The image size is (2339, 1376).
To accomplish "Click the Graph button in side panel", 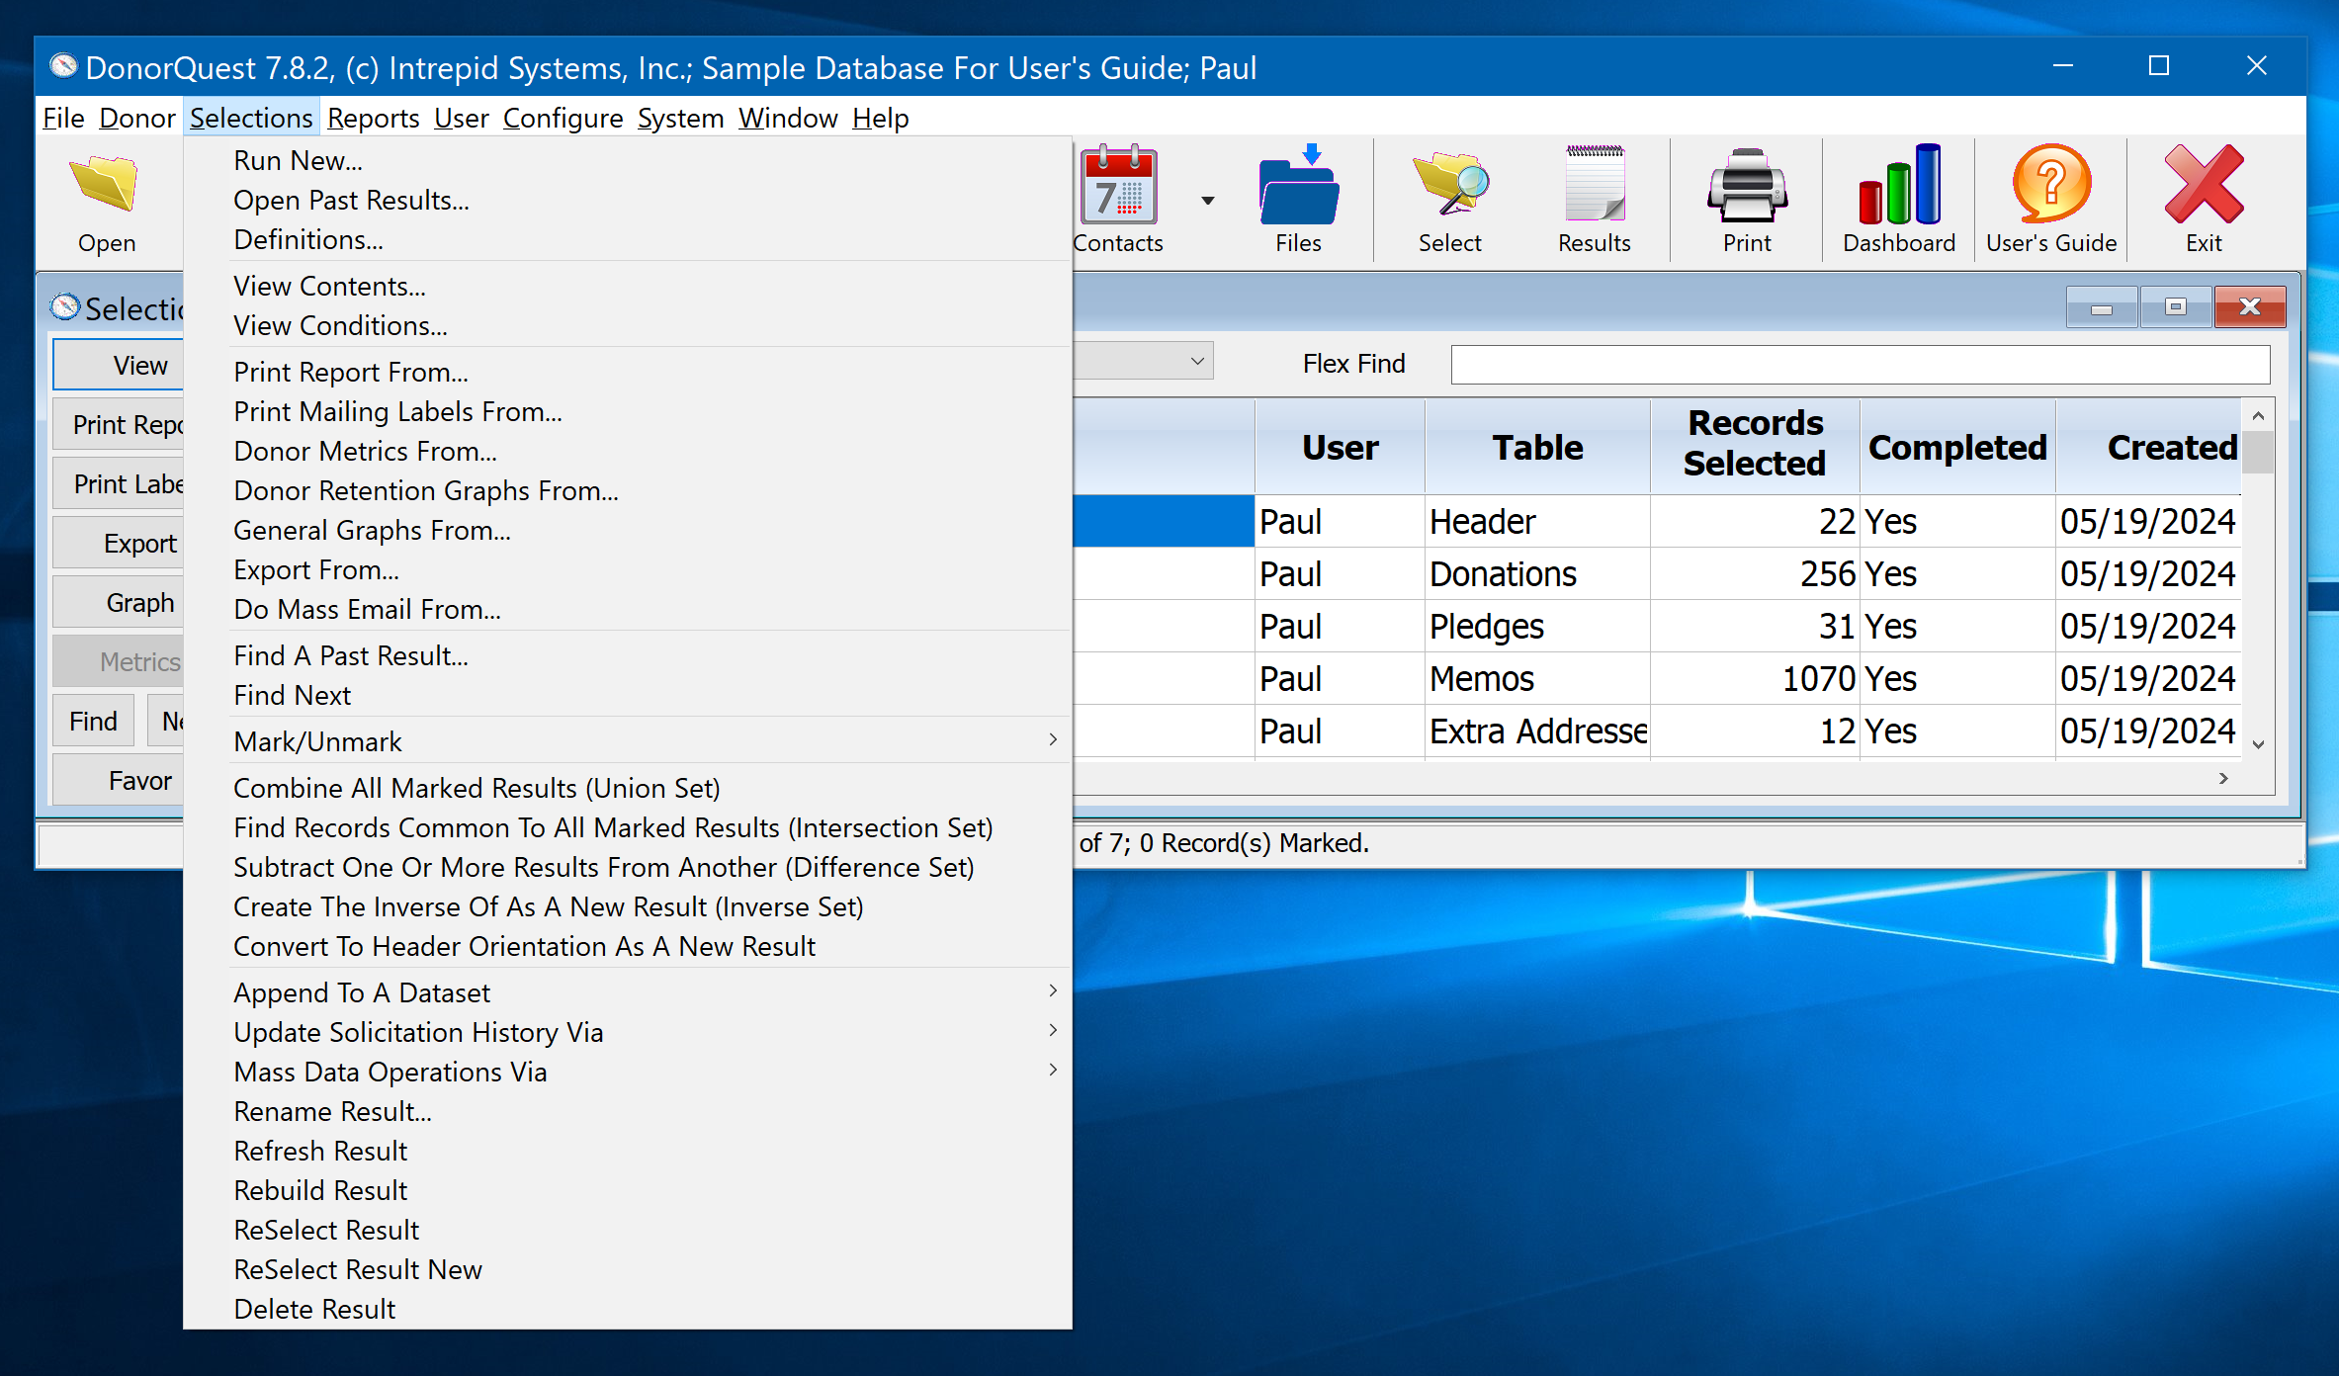I will tap(119, 602).
